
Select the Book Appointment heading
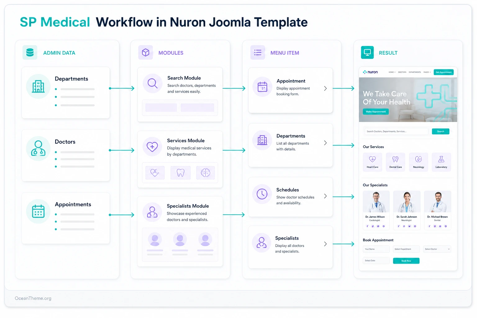point(378,240)
